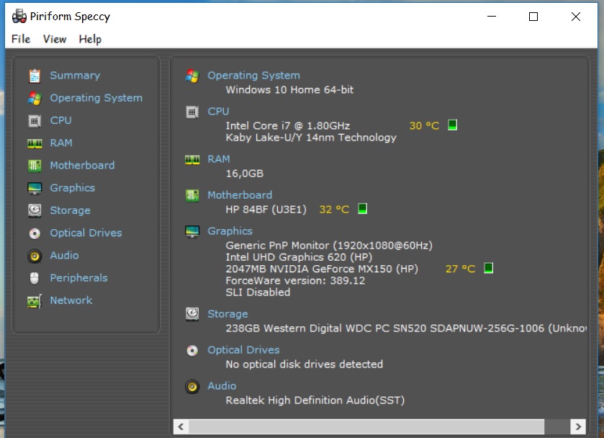Click the Intel UHD Graphics 620 line
Image resolution: width=604 pixels, height=438 pixels.
click(299, 257)
